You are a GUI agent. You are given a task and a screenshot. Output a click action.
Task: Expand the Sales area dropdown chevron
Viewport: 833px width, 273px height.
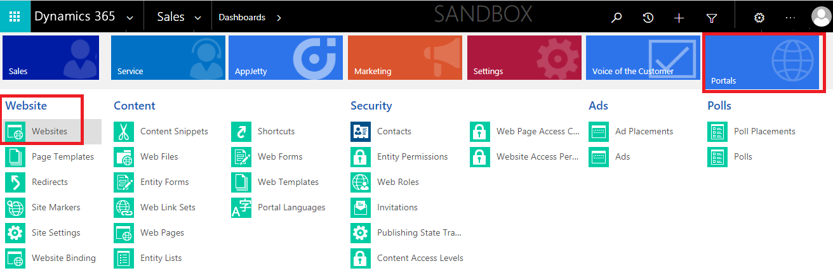197,18
